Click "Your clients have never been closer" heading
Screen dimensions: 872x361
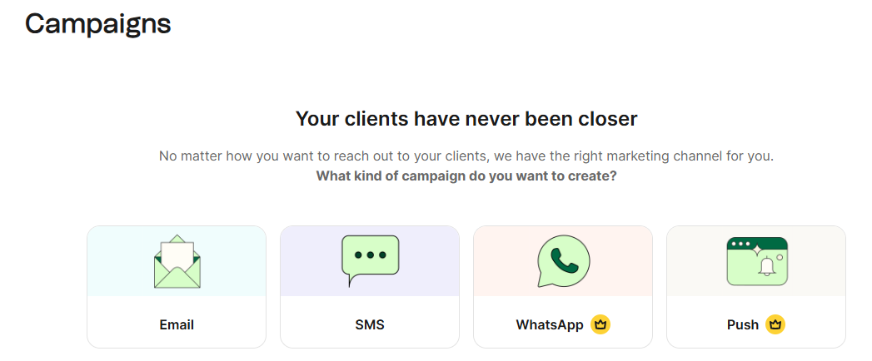[466, 119]
